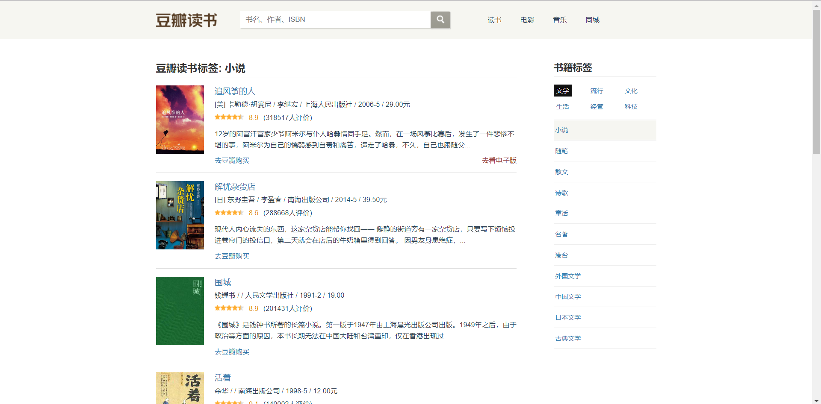Click the 追风筝的人 author and publisher line
This screenshot has width=821, height=404.
pos(312,104)
